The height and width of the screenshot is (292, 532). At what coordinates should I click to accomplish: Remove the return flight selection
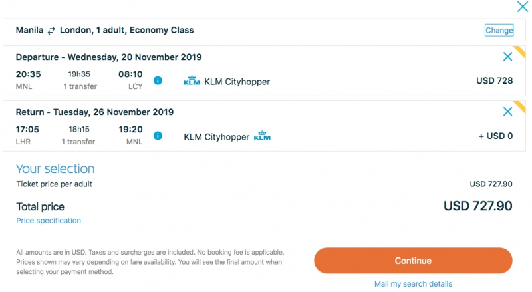tap(507, 111)
